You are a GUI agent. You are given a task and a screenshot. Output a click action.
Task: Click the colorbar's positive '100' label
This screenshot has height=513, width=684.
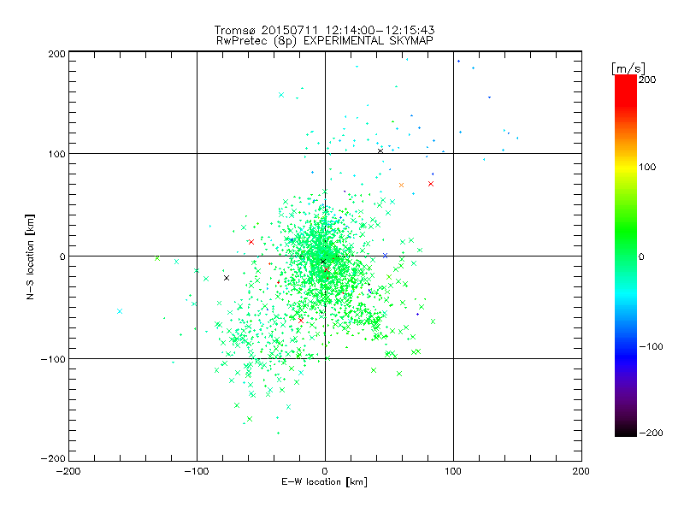coord(647,167)
